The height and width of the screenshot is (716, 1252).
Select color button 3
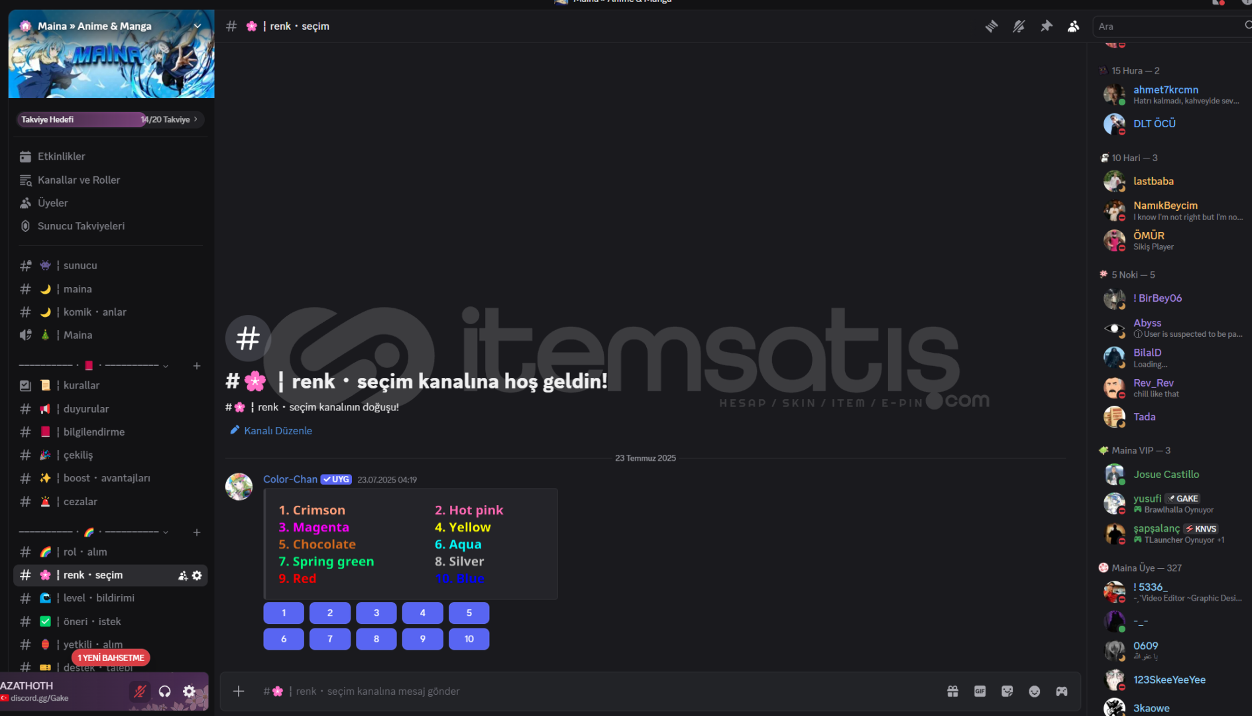point(376,613)
